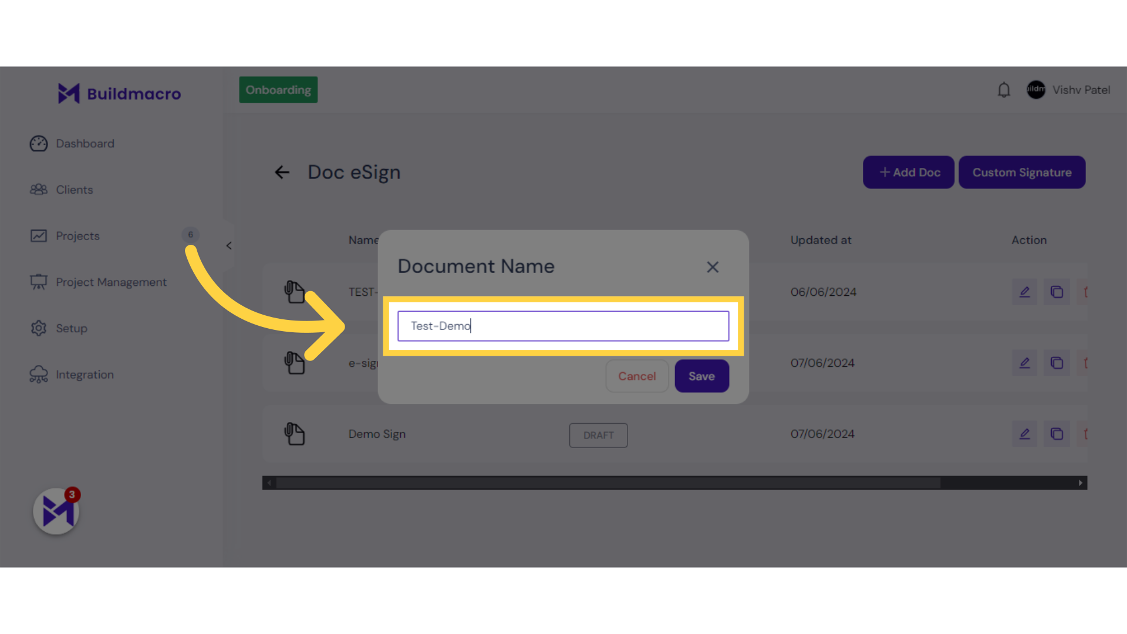Click the Document Name input field

(563, 325)
